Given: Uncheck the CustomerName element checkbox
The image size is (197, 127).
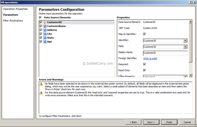Looking at the screenshot, I should click(x=41, y=26).
